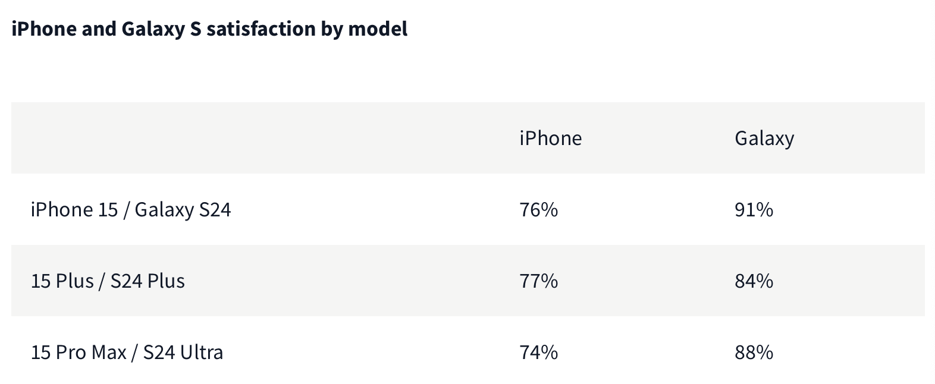Click the word "model" in the heading
The height and width of the screenshot is (384, 935).
point(378,29)
